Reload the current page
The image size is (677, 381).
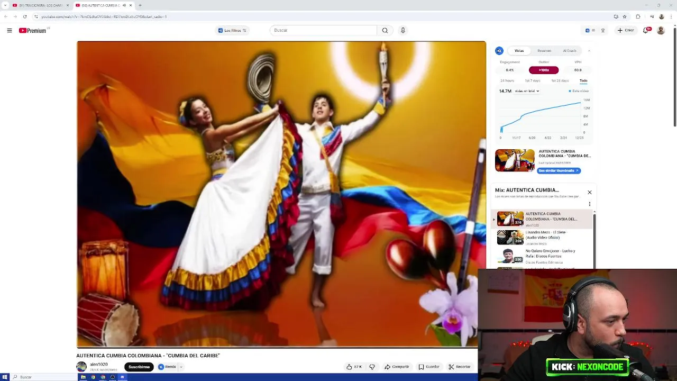(x=25, y=16)
